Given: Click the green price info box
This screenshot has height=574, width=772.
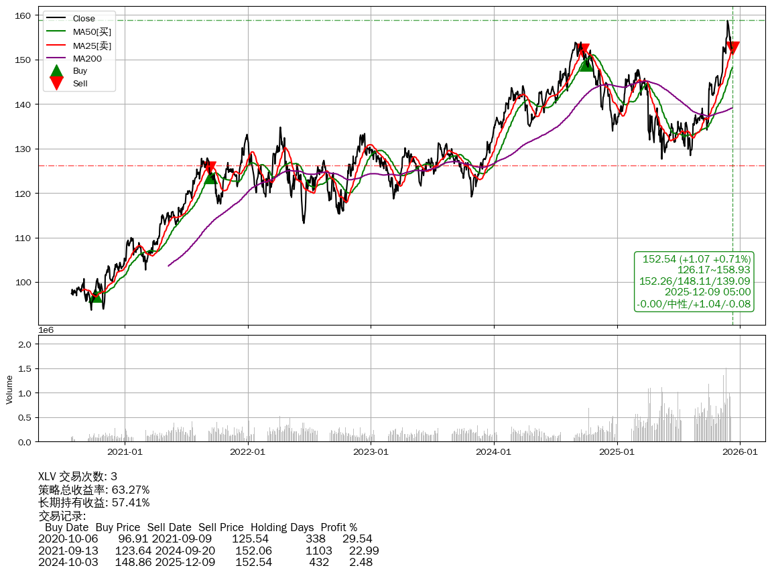Looking at the screenshot, I should point(694,281).
